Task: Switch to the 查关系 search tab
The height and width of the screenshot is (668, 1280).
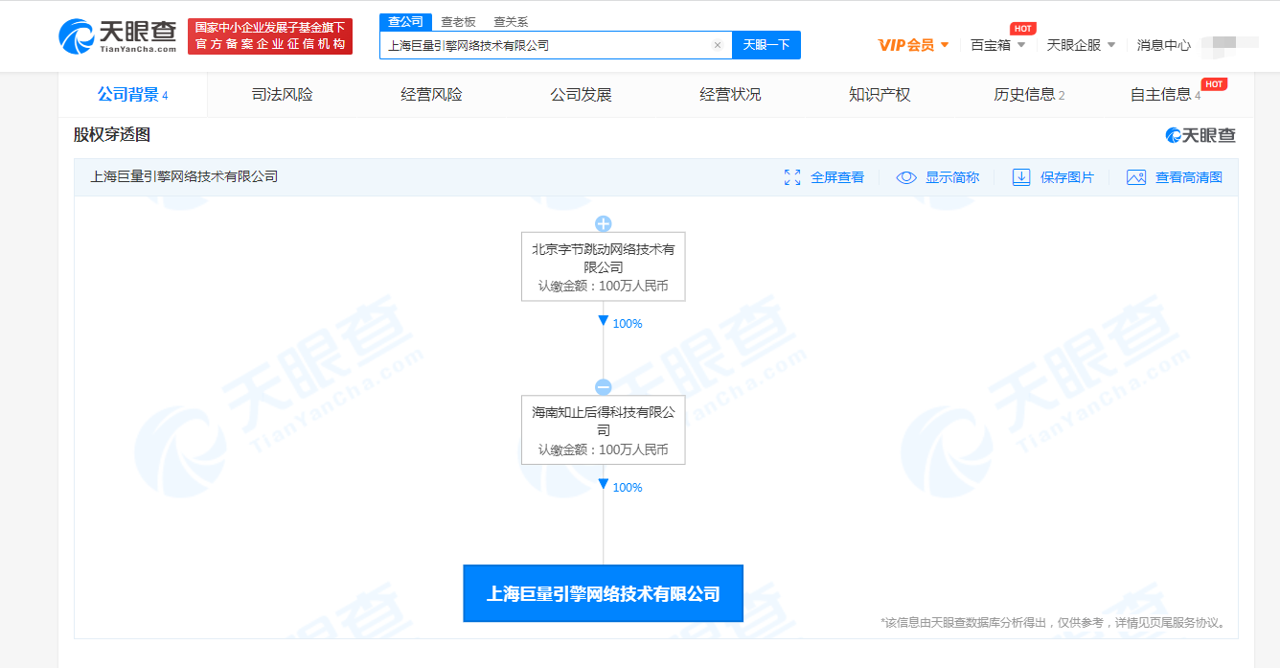Action: [x=511, y=22]
